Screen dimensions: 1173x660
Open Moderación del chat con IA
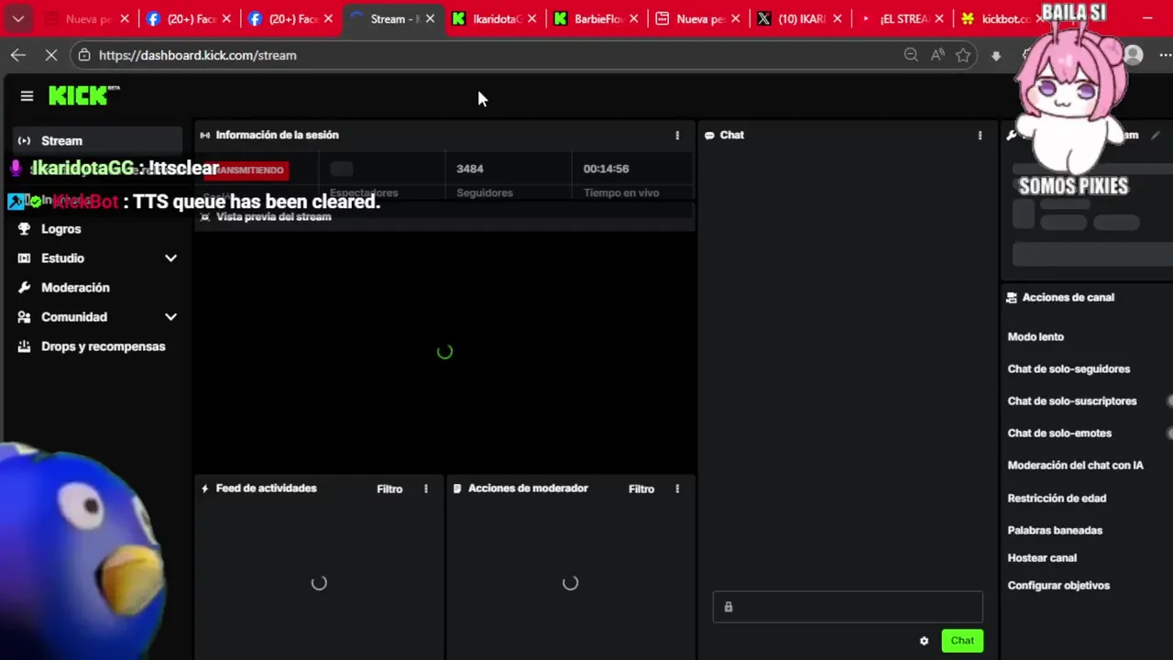(1076, 465)
